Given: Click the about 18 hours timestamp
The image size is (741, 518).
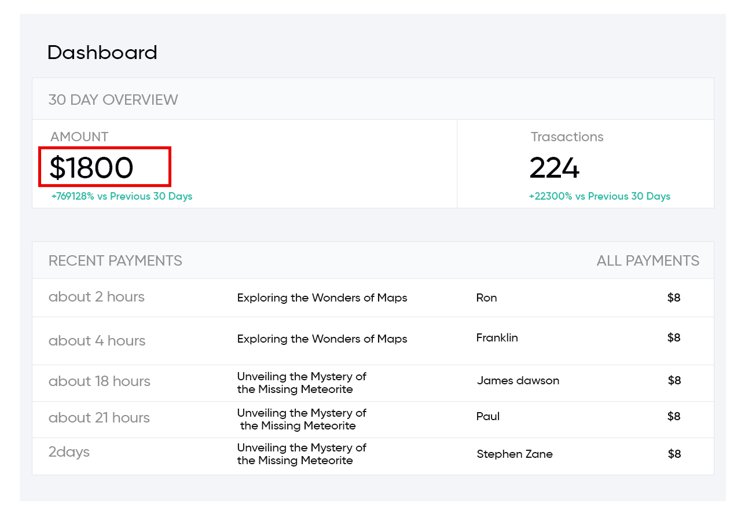Looking at the screenshot, I should [x=99, y=381].
